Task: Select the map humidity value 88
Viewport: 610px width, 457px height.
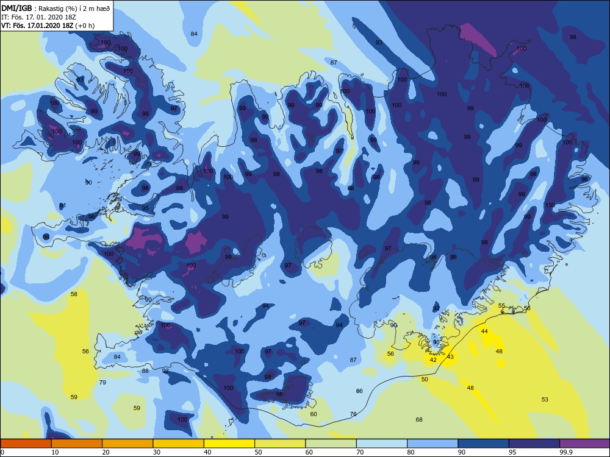Action: click(x=145, y=371)
